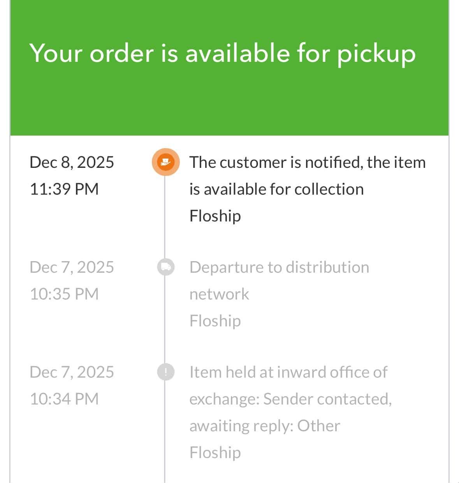Open the "Departure to distribution network" event
Screen dimensions: 459x483
[279, 280]
